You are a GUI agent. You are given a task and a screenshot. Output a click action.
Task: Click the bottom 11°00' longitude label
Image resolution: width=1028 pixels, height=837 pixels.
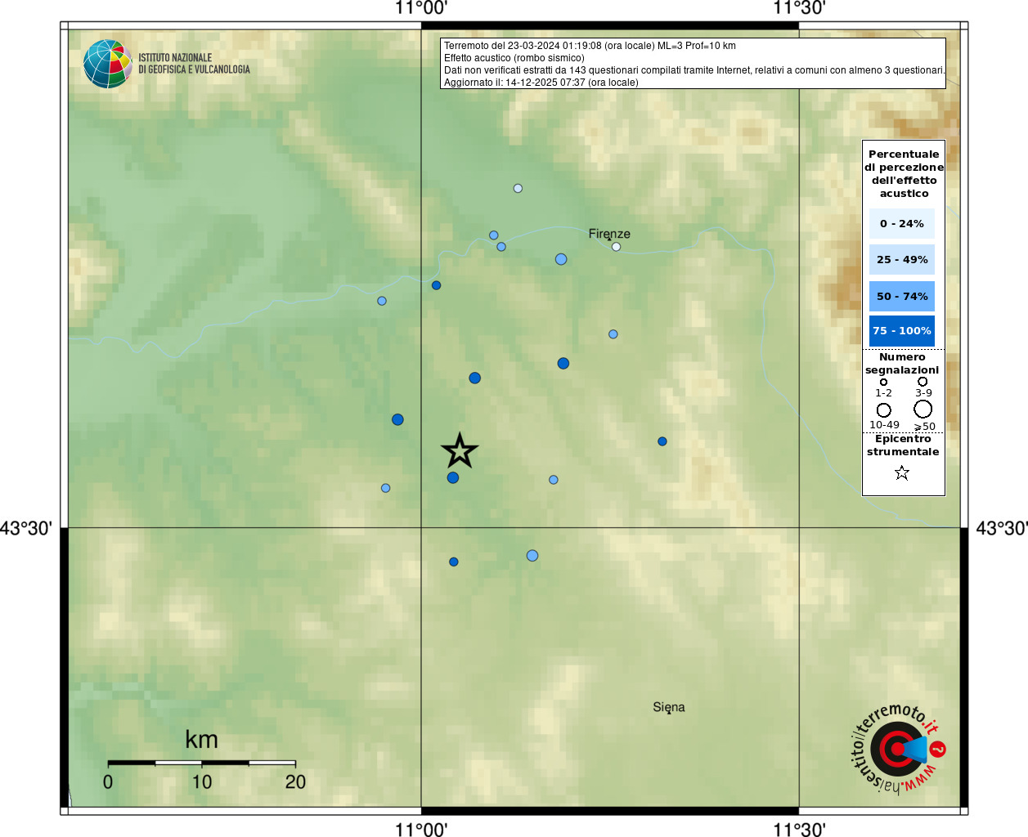click(x=421, y=830)
